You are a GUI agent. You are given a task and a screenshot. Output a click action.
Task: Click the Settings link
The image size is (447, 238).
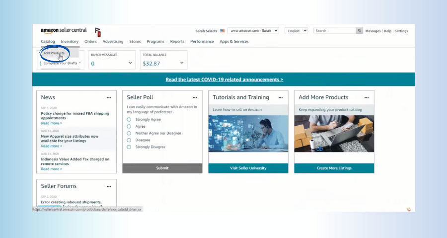tap(401, 31)
